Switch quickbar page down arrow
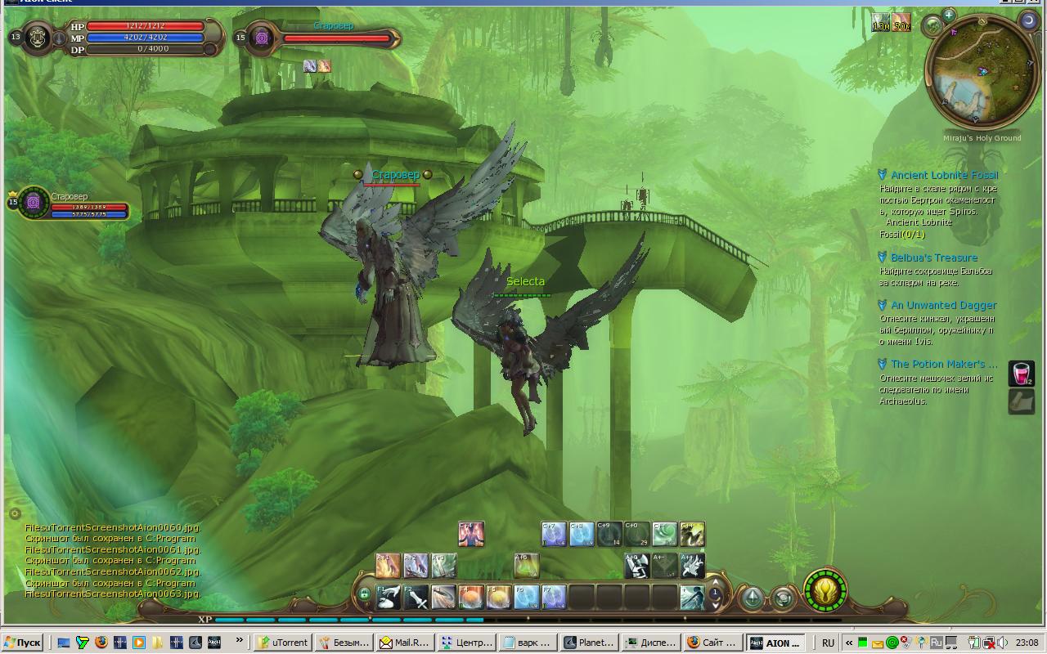 [716, 605]
